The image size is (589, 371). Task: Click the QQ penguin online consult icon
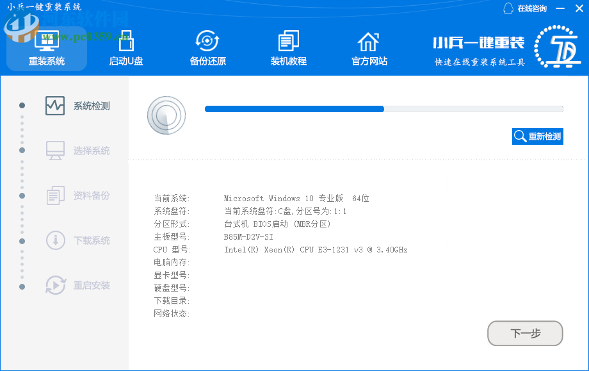pos(508,8)
